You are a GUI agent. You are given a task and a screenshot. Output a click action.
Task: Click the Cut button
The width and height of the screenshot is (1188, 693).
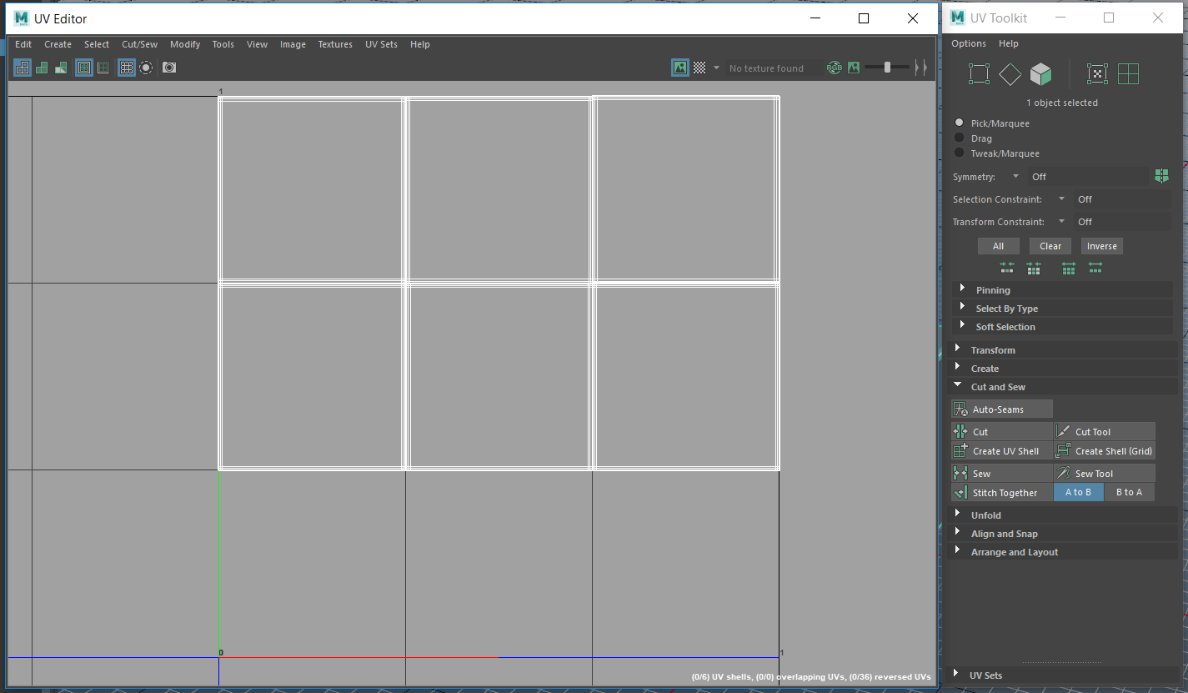1002,431
